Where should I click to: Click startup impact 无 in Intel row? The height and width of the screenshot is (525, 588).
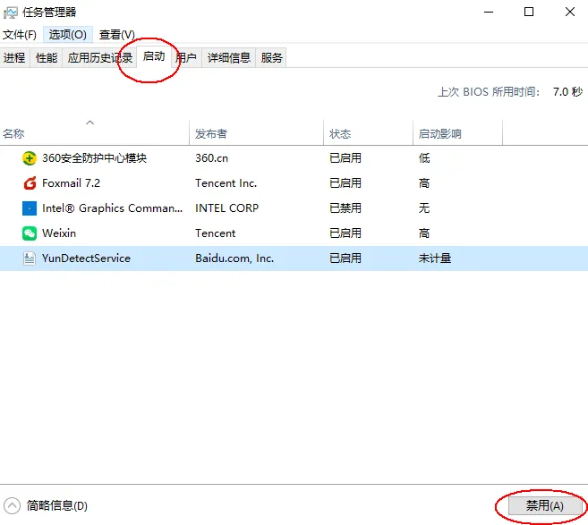click(x=424, y=208)
